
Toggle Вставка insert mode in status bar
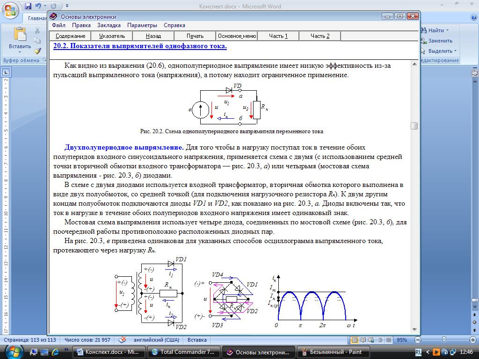[197, 340]
